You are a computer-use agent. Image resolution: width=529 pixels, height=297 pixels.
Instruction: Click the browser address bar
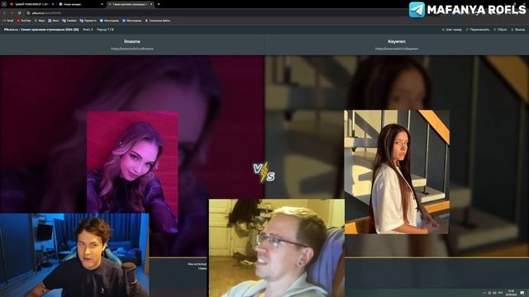tap(216, 13)
